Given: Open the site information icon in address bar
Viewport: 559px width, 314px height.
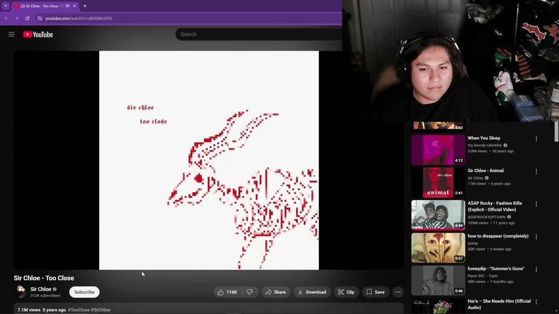Looking at the screenshot, I should pos(40,18).
